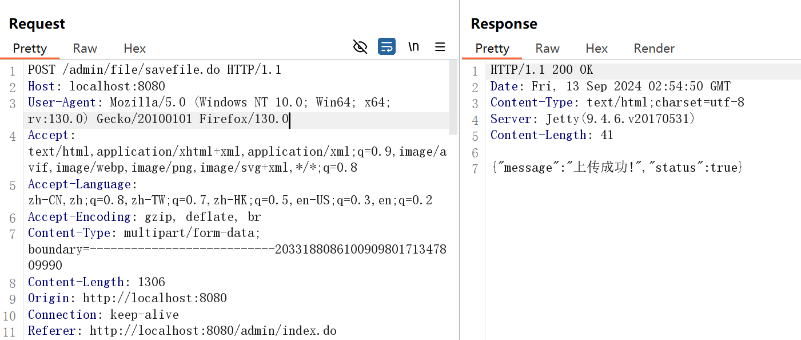Switch to Response Pretty tab
801x340 pixels.
pos(492,48)
